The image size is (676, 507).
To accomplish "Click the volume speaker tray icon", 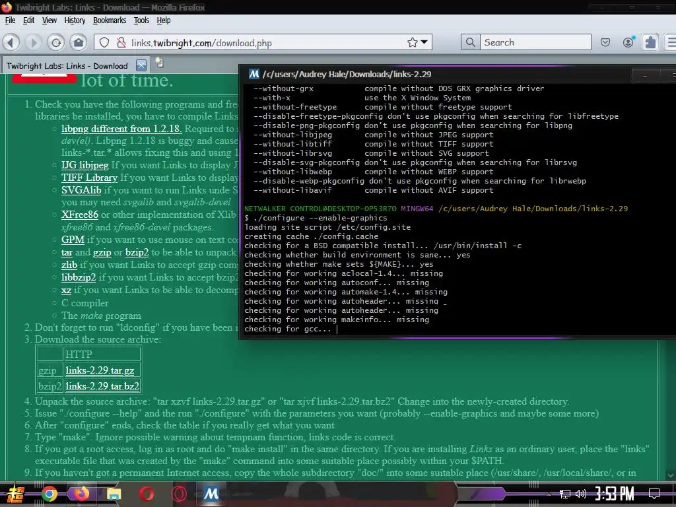I will click(581, 494).
